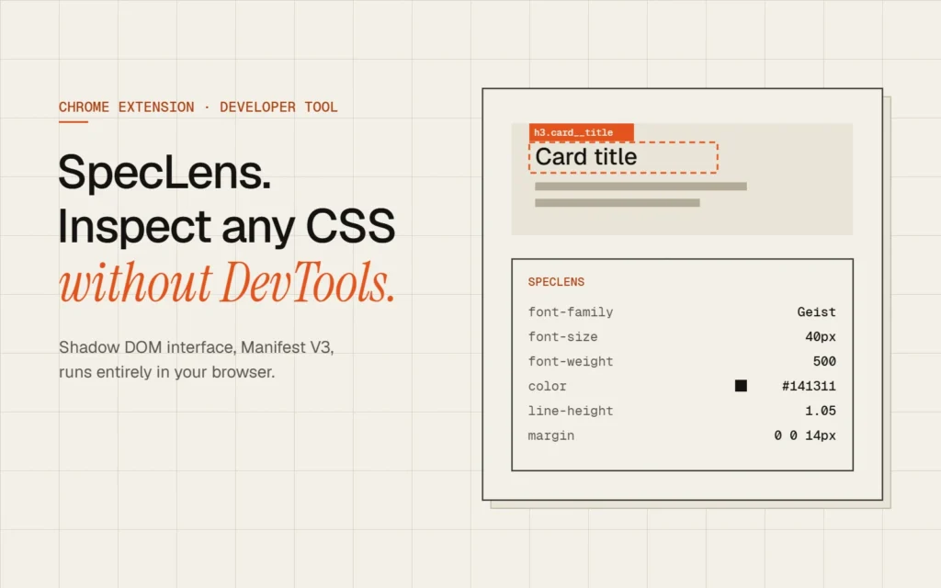941x588 pixels.
Task: Click the "#141311" hex value
Action: coord(809,386)
